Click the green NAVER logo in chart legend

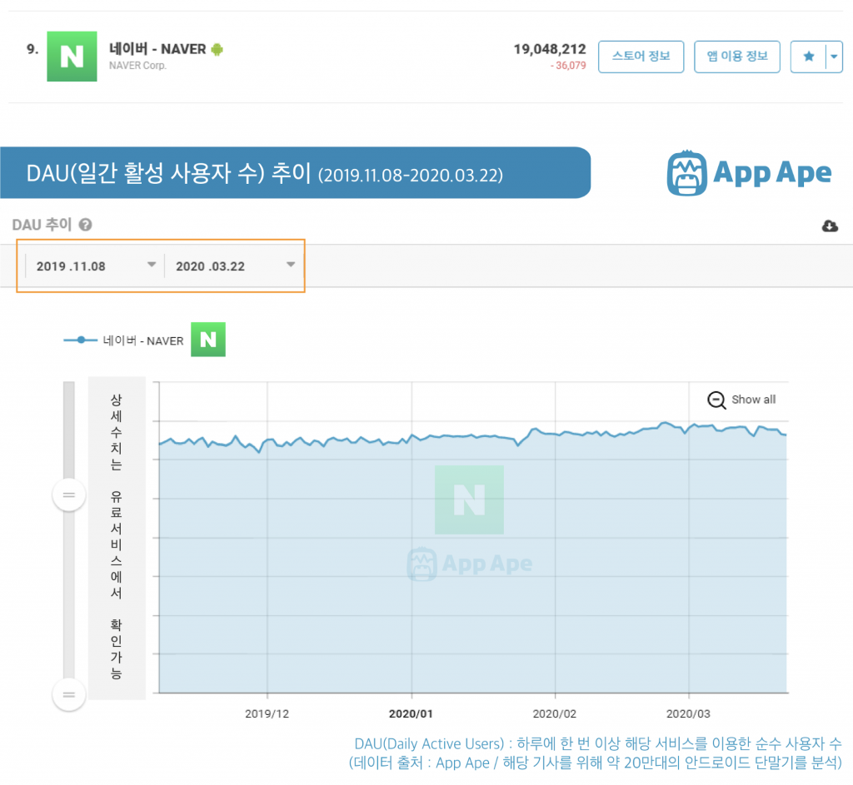pyautogui.click(x=208, y=340)
